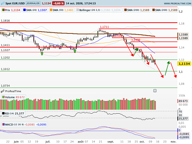Click the yellow 1,1134 current price tag

tap(184, 64)
